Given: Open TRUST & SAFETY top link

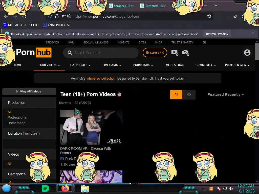Looking at the screenshot, I should (x=182, y=42).
